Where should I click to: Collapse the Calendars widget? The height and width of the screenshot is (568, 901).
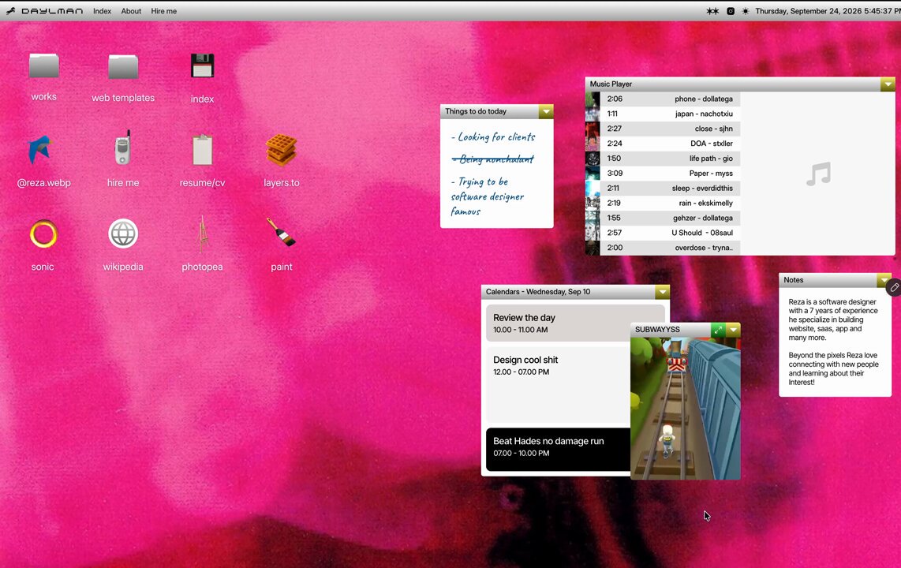[663, 292]
